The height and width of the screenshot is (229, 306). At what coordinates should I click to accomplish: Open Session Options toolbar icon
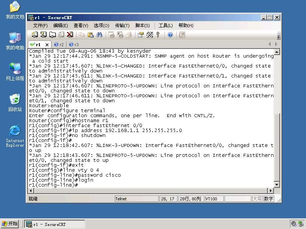tap(141, 35)
